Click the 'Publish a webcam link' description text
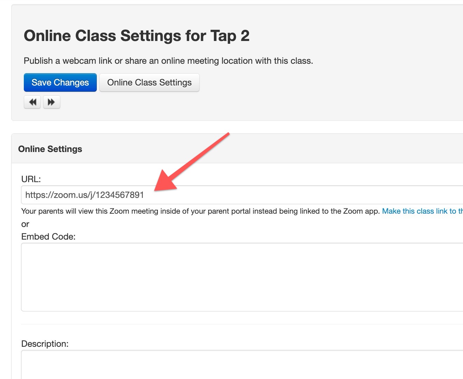The height and width of the screenshot is (379, 463). point(168,61)
